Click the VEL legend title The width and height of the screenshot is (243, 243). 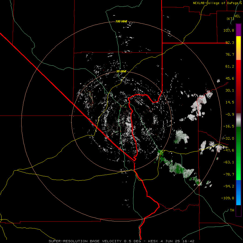237,16
